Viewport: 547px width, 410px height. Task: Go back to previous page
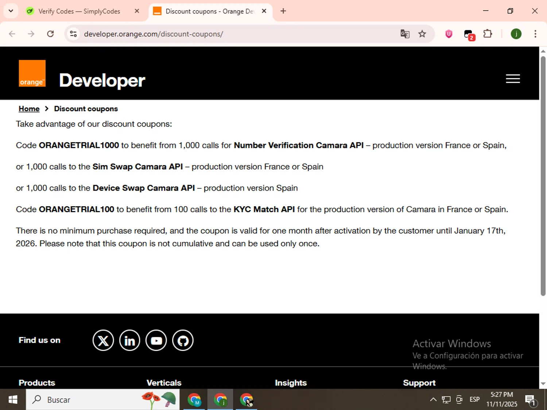(12, 34)
